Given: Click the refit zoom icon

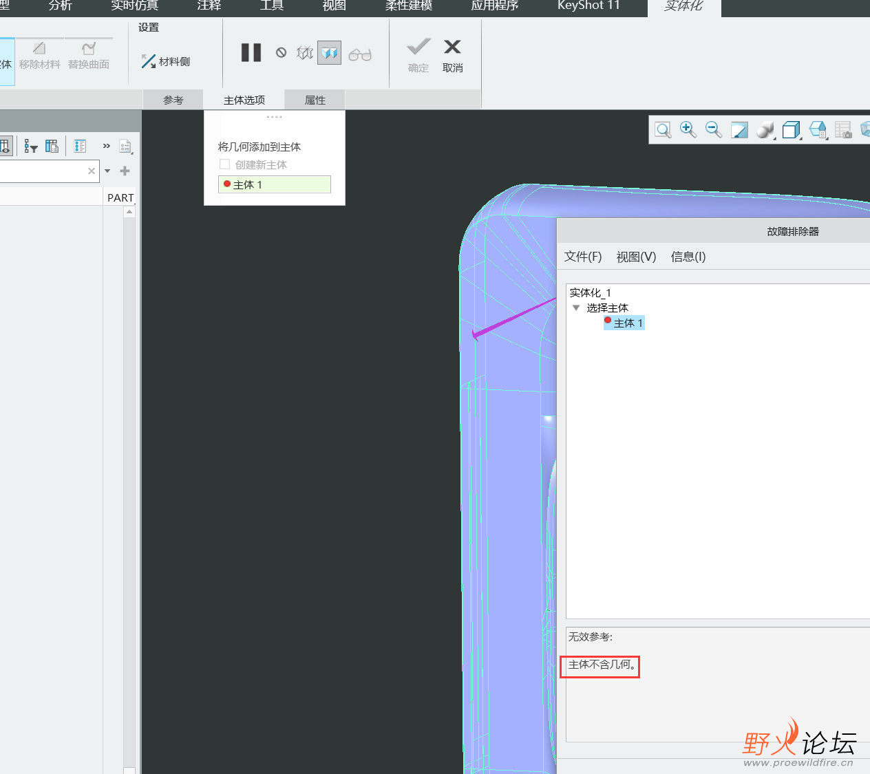Looking at the screenshot, I should point(663,129).
